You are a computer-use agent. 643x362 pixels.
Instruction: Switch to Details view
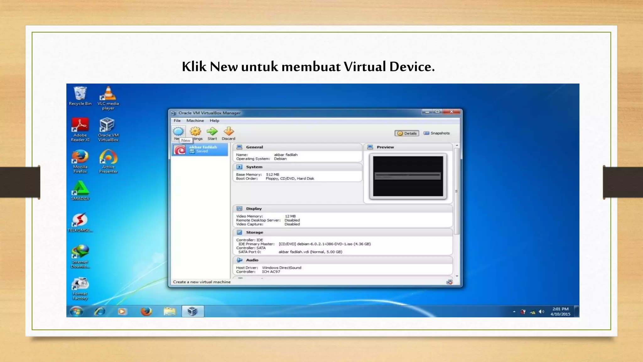[x=407, y=133]
